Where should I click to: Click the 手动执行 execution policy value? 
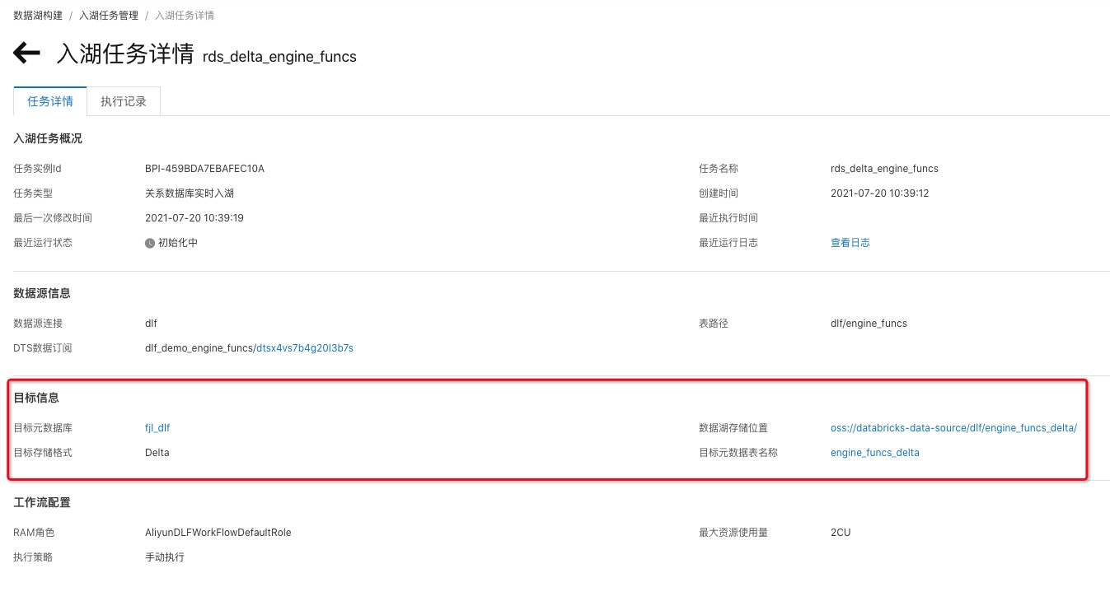click(x=165, y=557)
